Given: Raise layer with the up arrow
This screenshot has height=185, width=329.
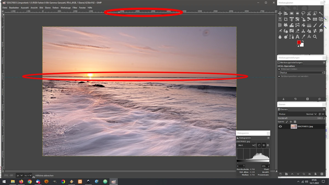Looking at the screenshot, I should [x=292, y=174].
